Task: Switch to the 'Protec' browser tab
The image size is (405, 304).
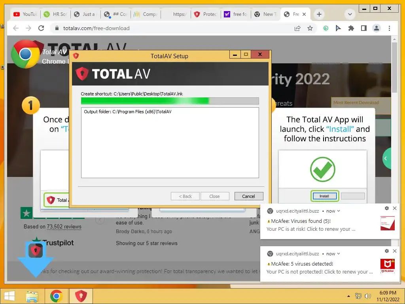Action: coord(206,14)
